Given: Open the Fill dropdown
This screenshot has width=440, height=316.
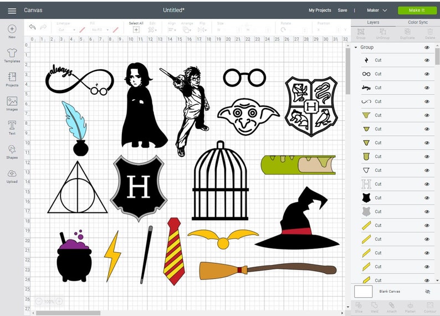Looking at the screenshot, I should pos(100,30).
